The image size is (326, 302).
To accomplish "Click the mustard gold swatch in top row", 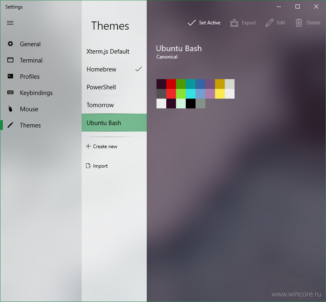I will [x=220, y=84].
